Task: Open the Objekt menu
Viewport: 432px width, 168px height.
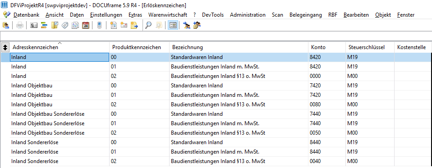Action: (383, 15)
